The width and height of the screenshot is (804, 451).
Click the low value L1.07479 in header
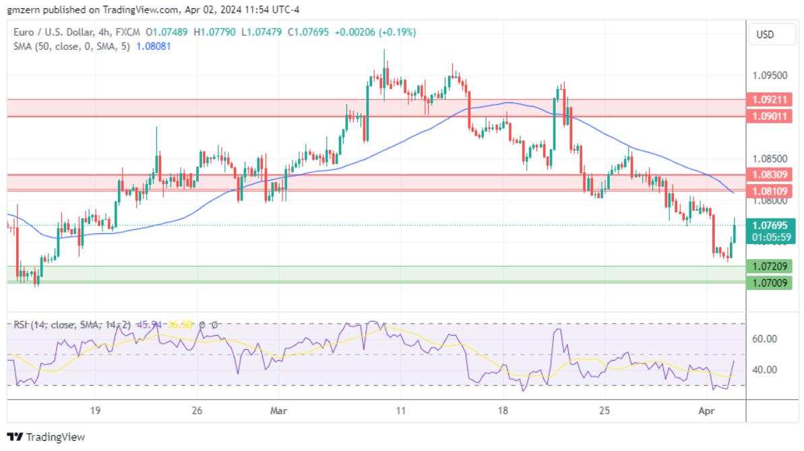pyautogui.click(x=261, y=32)
